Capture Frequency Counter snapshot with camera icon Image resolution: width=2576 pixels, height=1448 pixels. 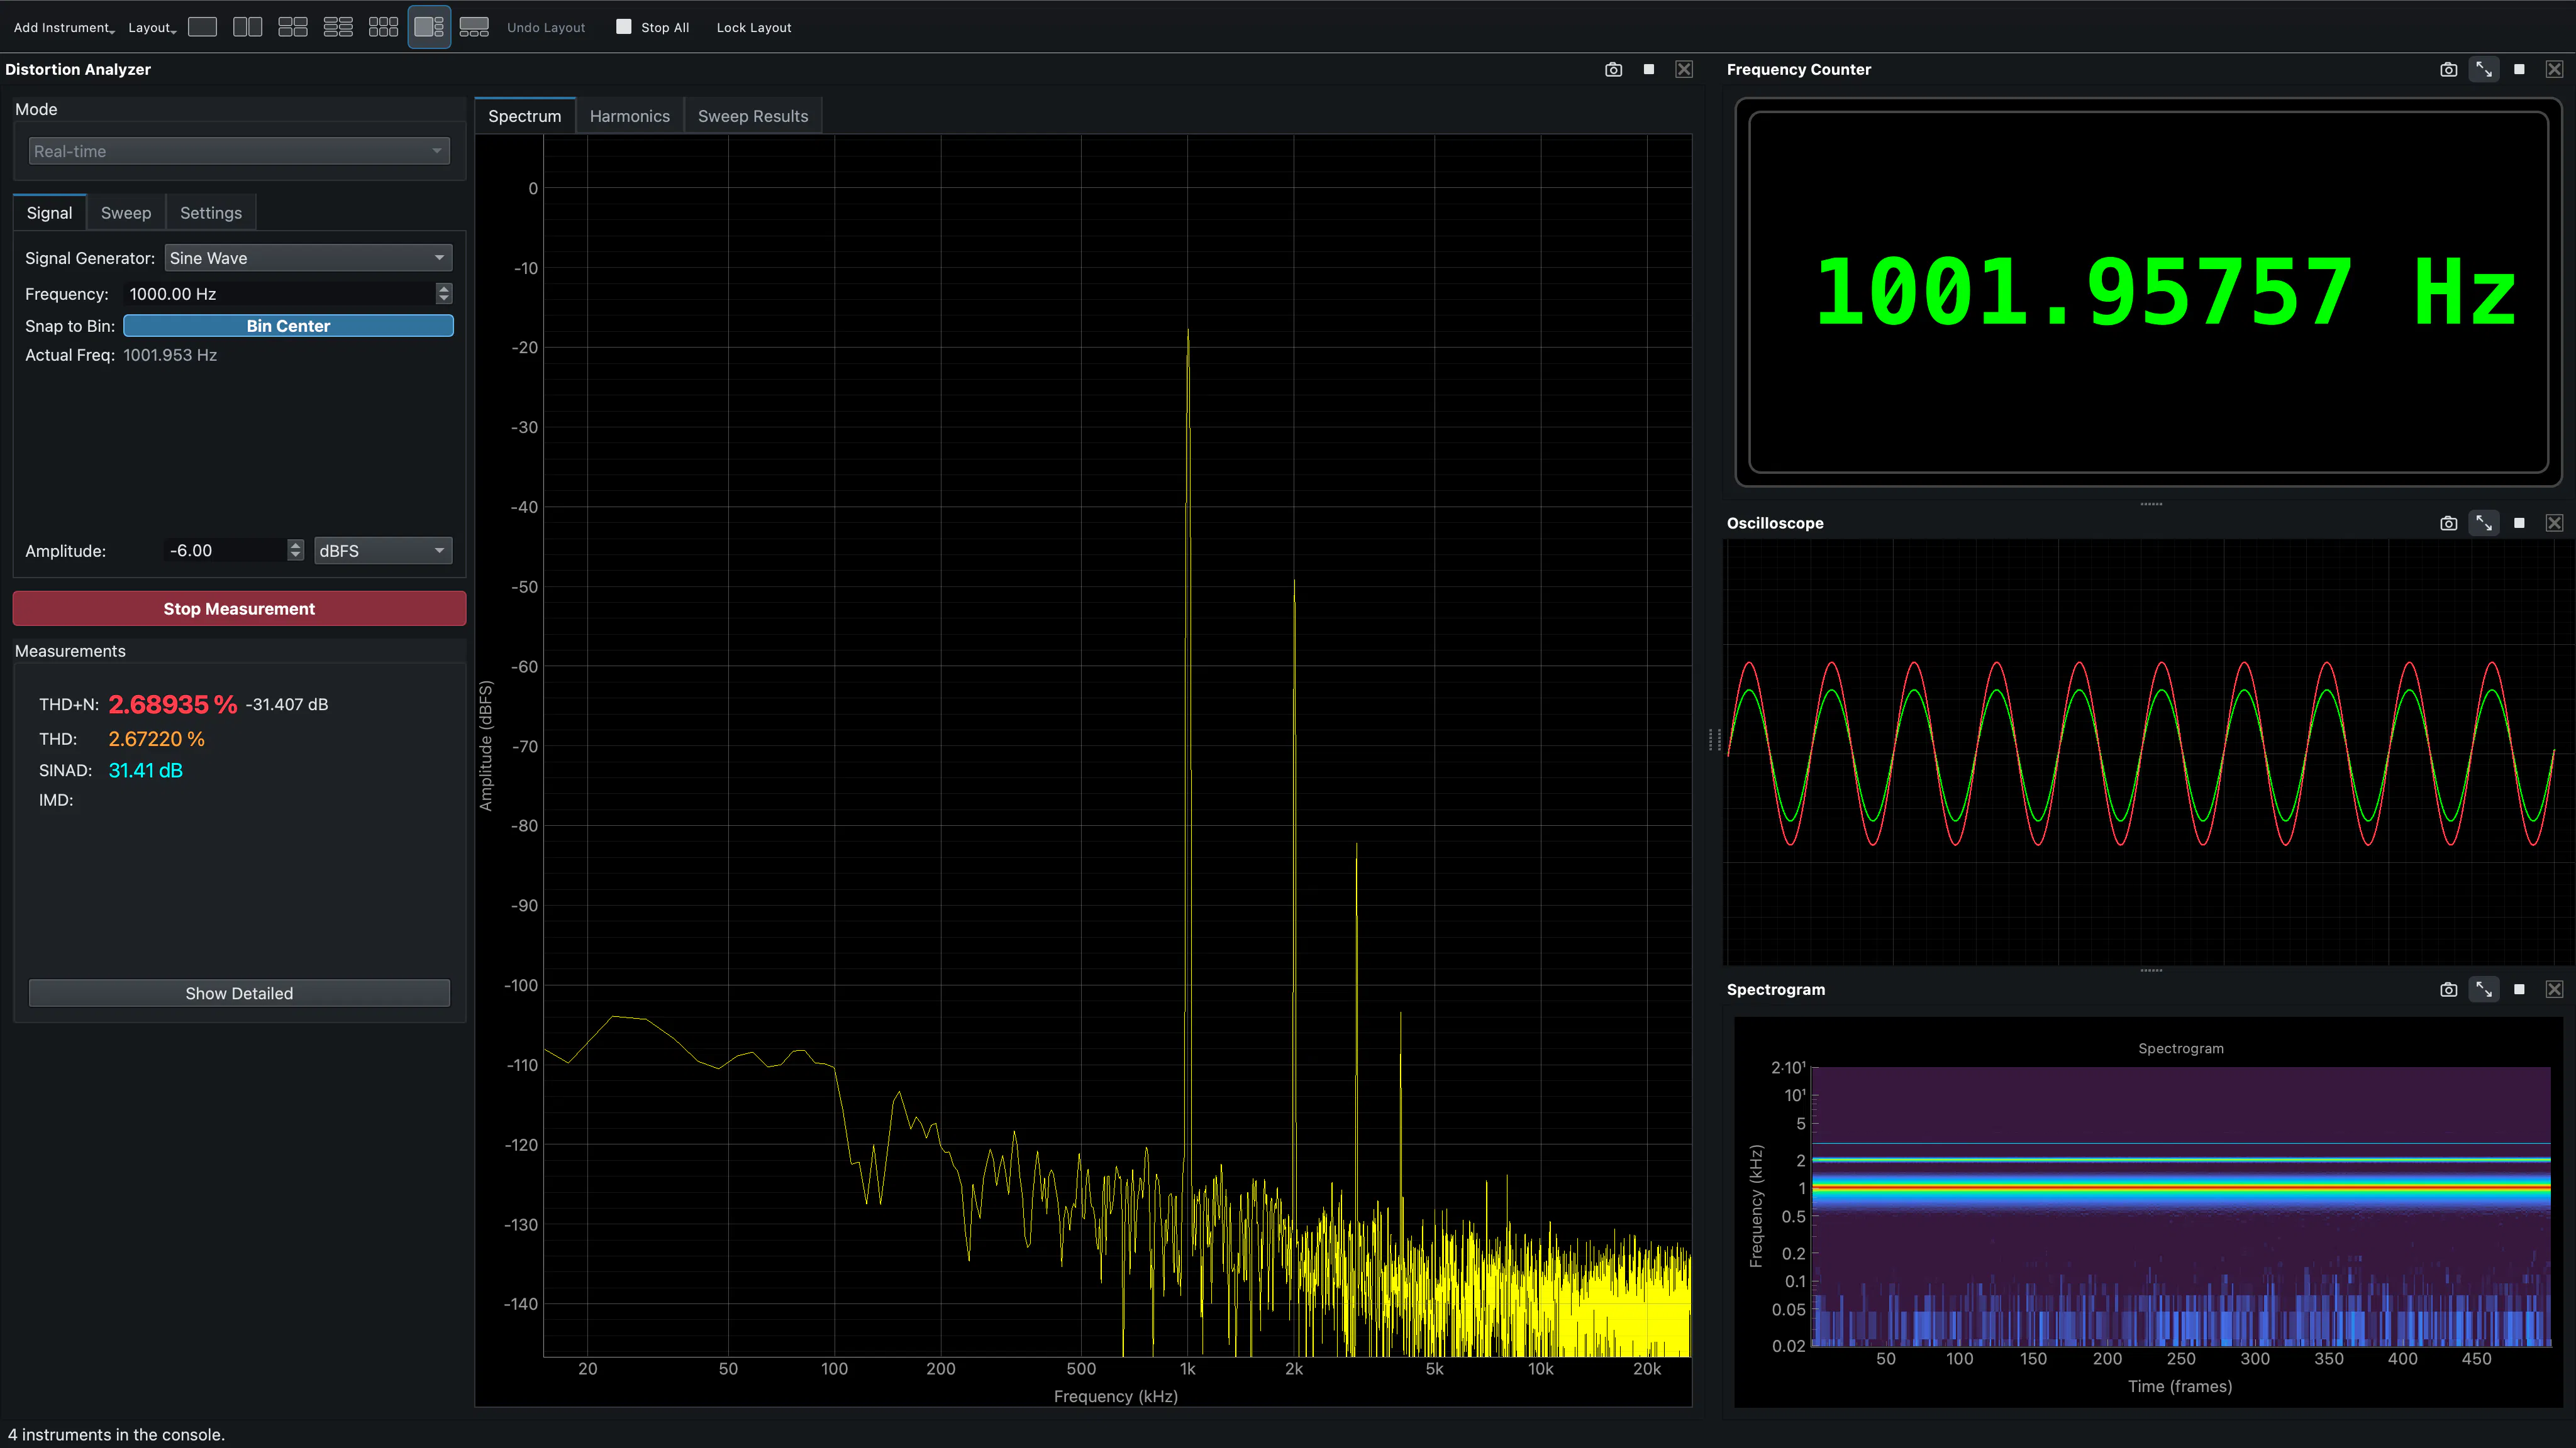(2448, 69)
